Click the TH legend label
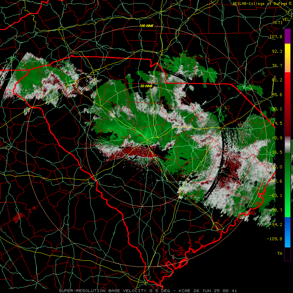 point(280,254)
